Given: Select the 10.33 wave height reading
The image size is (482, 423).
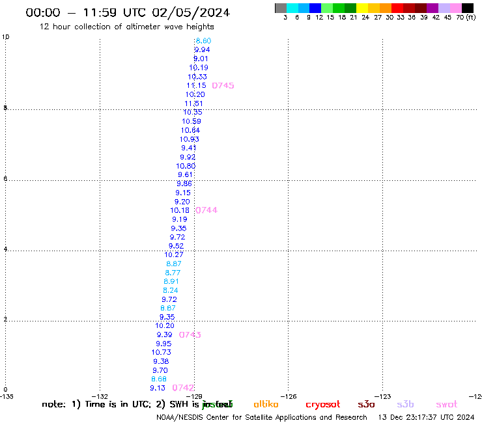Looking at the screenshot, I should click(x=197, y=77).
